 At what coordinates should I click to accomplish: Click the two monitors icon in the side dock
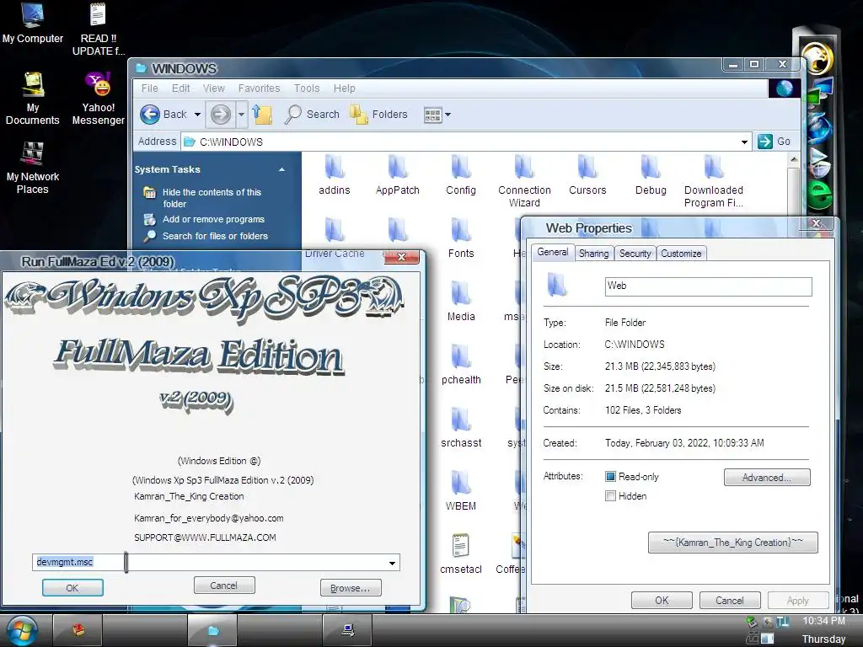819,93
